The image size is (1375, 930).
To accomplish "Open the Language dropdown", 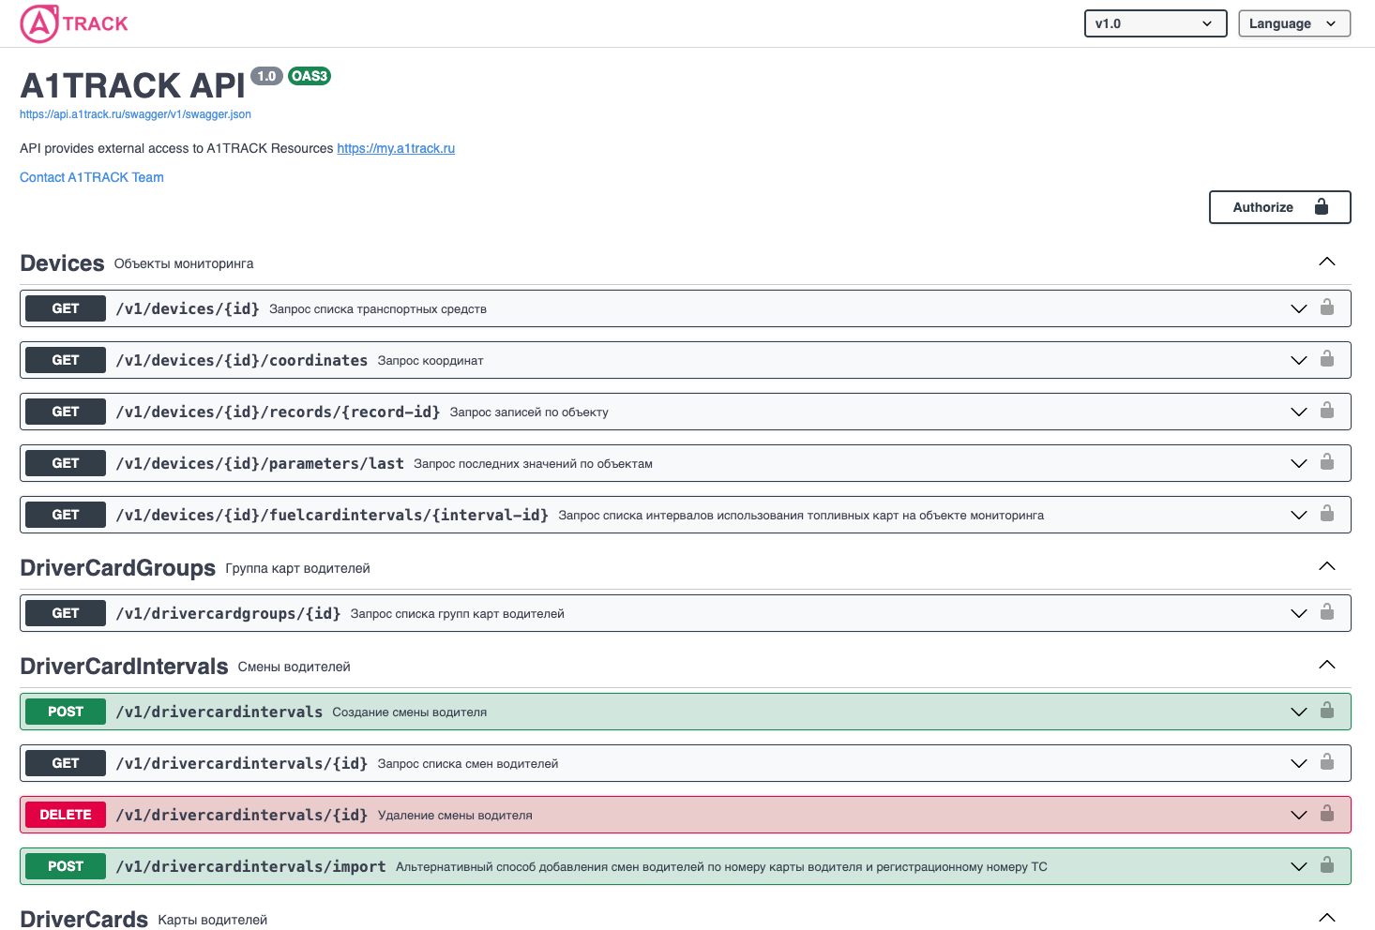I will [x=1293, y=23].
